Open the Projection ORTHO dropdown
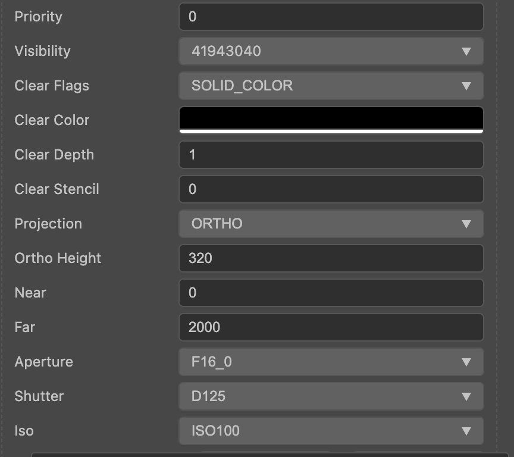This screenshot has width=514, height=457. pyautogui.click(x=331, y=224)
